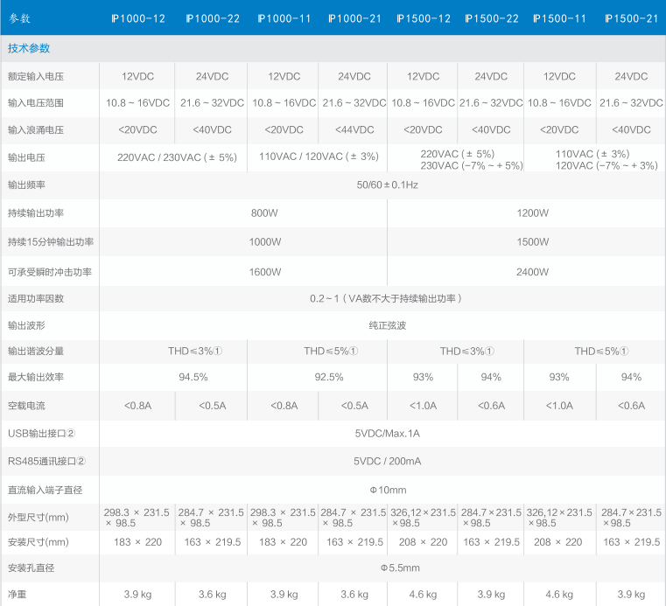The height and width of the screenshot is (606, 666).
Task: Select the IP1500-12 model header
Action: (424, 18)
